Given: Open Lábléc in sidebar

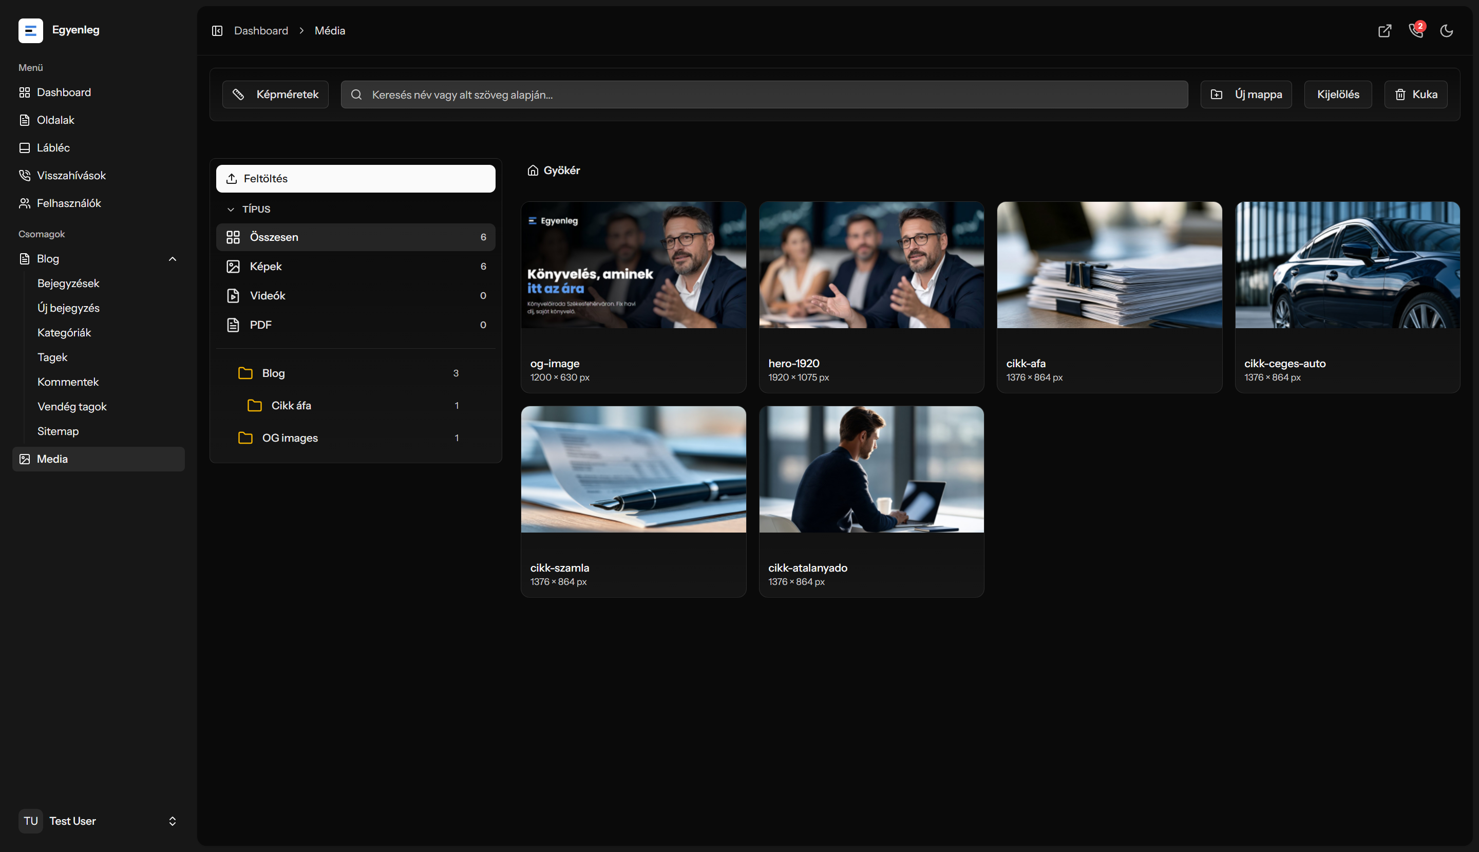Looking at the screenshot, I should point(98,147).
